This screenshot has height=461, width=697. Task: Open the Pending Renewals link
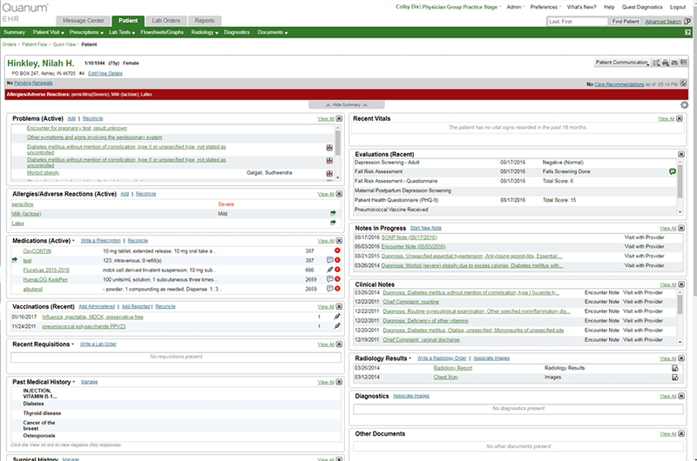click(33, 83)
